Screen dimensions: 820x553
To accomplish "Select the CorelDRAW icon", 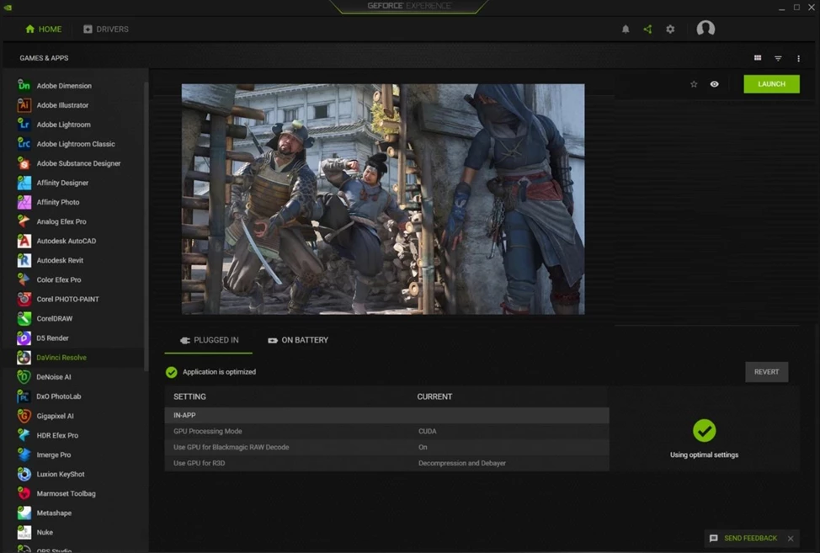I will [x=24, y=318].
